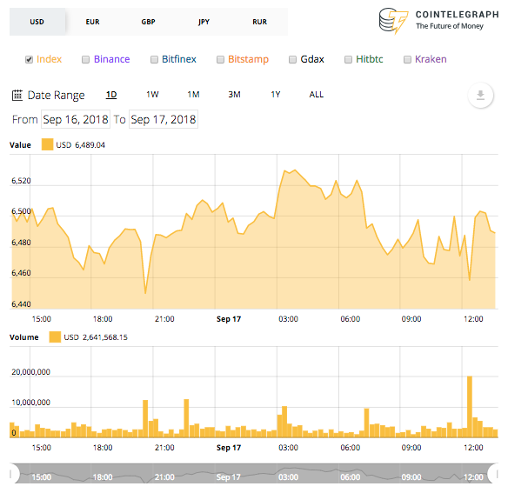Click the USD 2,641,568.15 volume readout
This screenshot has height=493, width=508.
pyautogui.click(x=96, y=337)
